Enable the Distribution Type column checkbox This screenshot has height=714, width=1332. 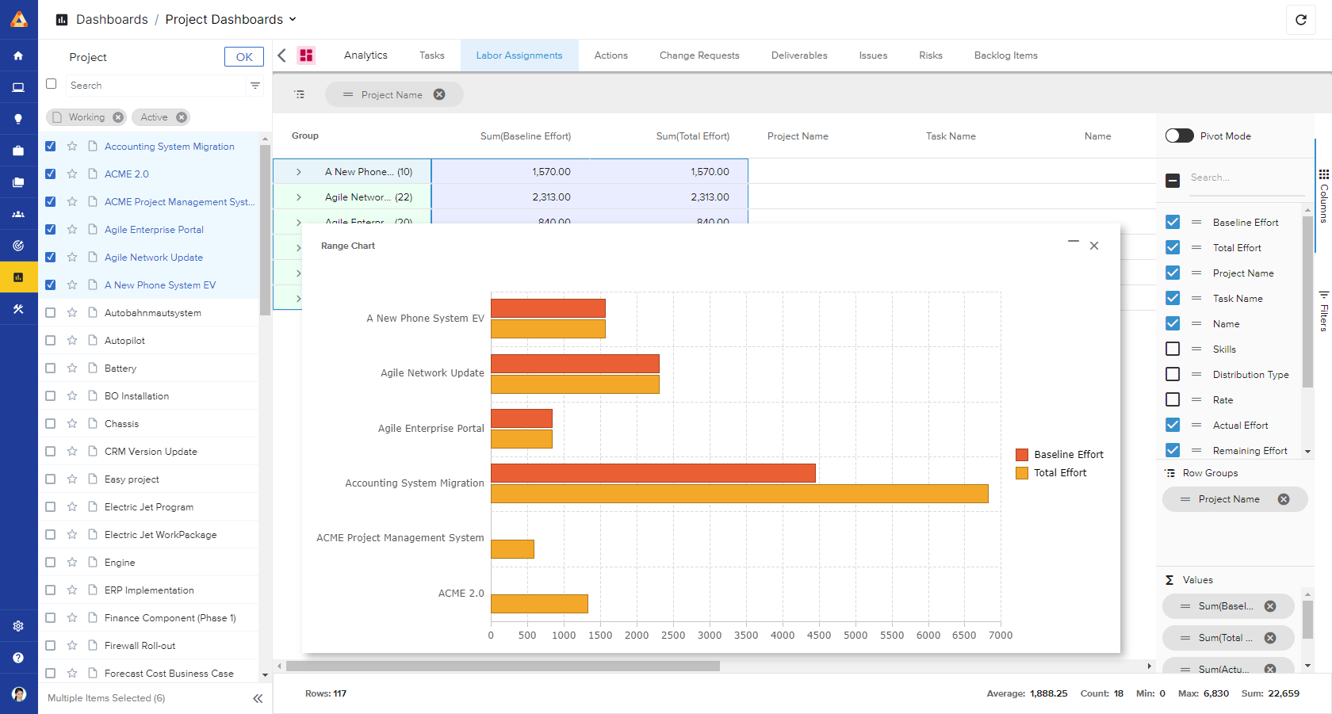[x=1173, y=374]
